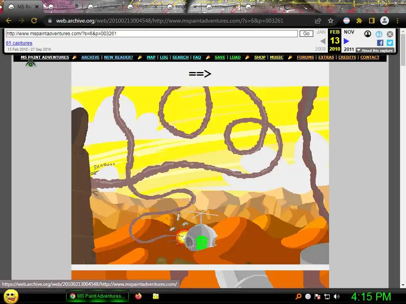
Task: Open Chrome three-dot menu
Action: 397,21
